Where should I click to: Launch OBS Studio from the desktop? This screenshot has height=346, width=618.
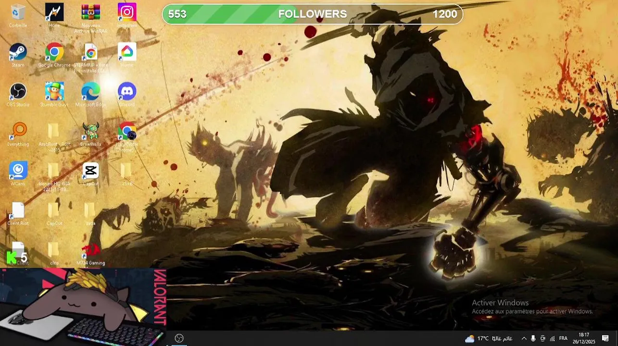(x=18, y=95)
